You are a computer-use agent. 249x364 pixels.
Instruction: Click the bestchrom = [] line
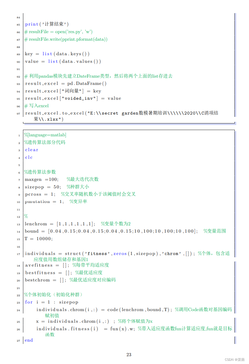coord(70,280)
